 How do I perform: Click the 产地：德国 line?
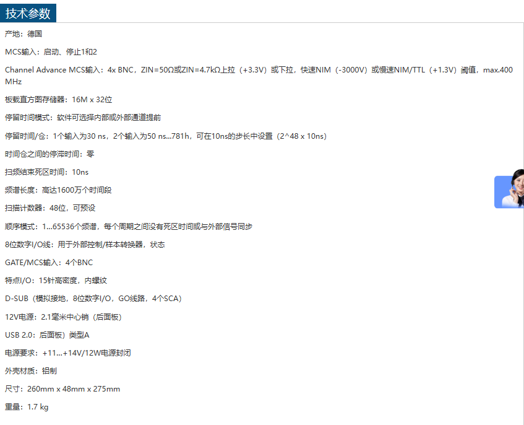24,34
